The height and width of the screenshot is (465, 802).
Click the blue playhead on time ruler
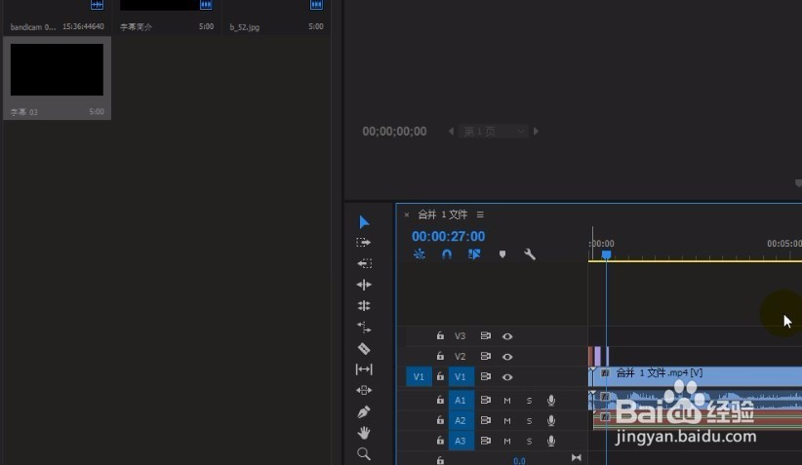(x=606, y=254)
